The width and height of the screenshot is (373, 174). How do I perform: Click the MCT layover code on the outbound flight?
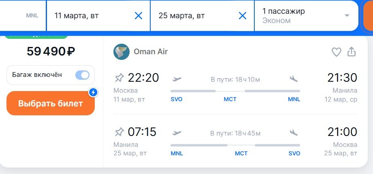click(x=230, y=99)
